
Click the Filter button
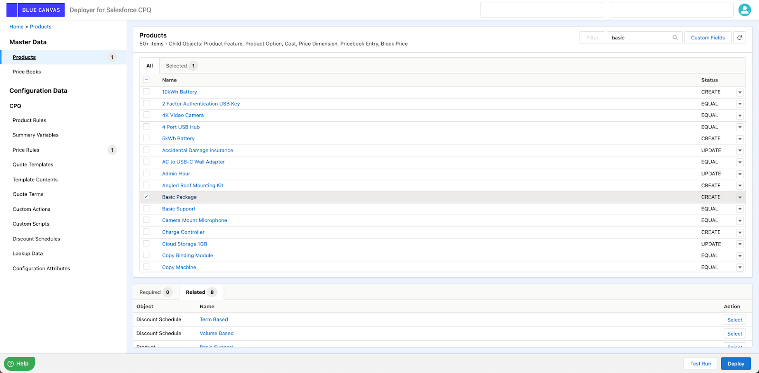(592, 37)
